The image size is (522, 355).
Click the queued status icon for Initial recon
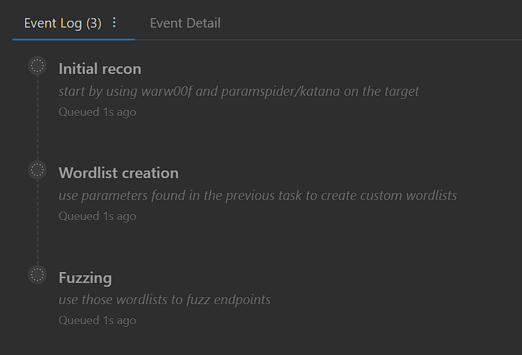click(37, 66)
